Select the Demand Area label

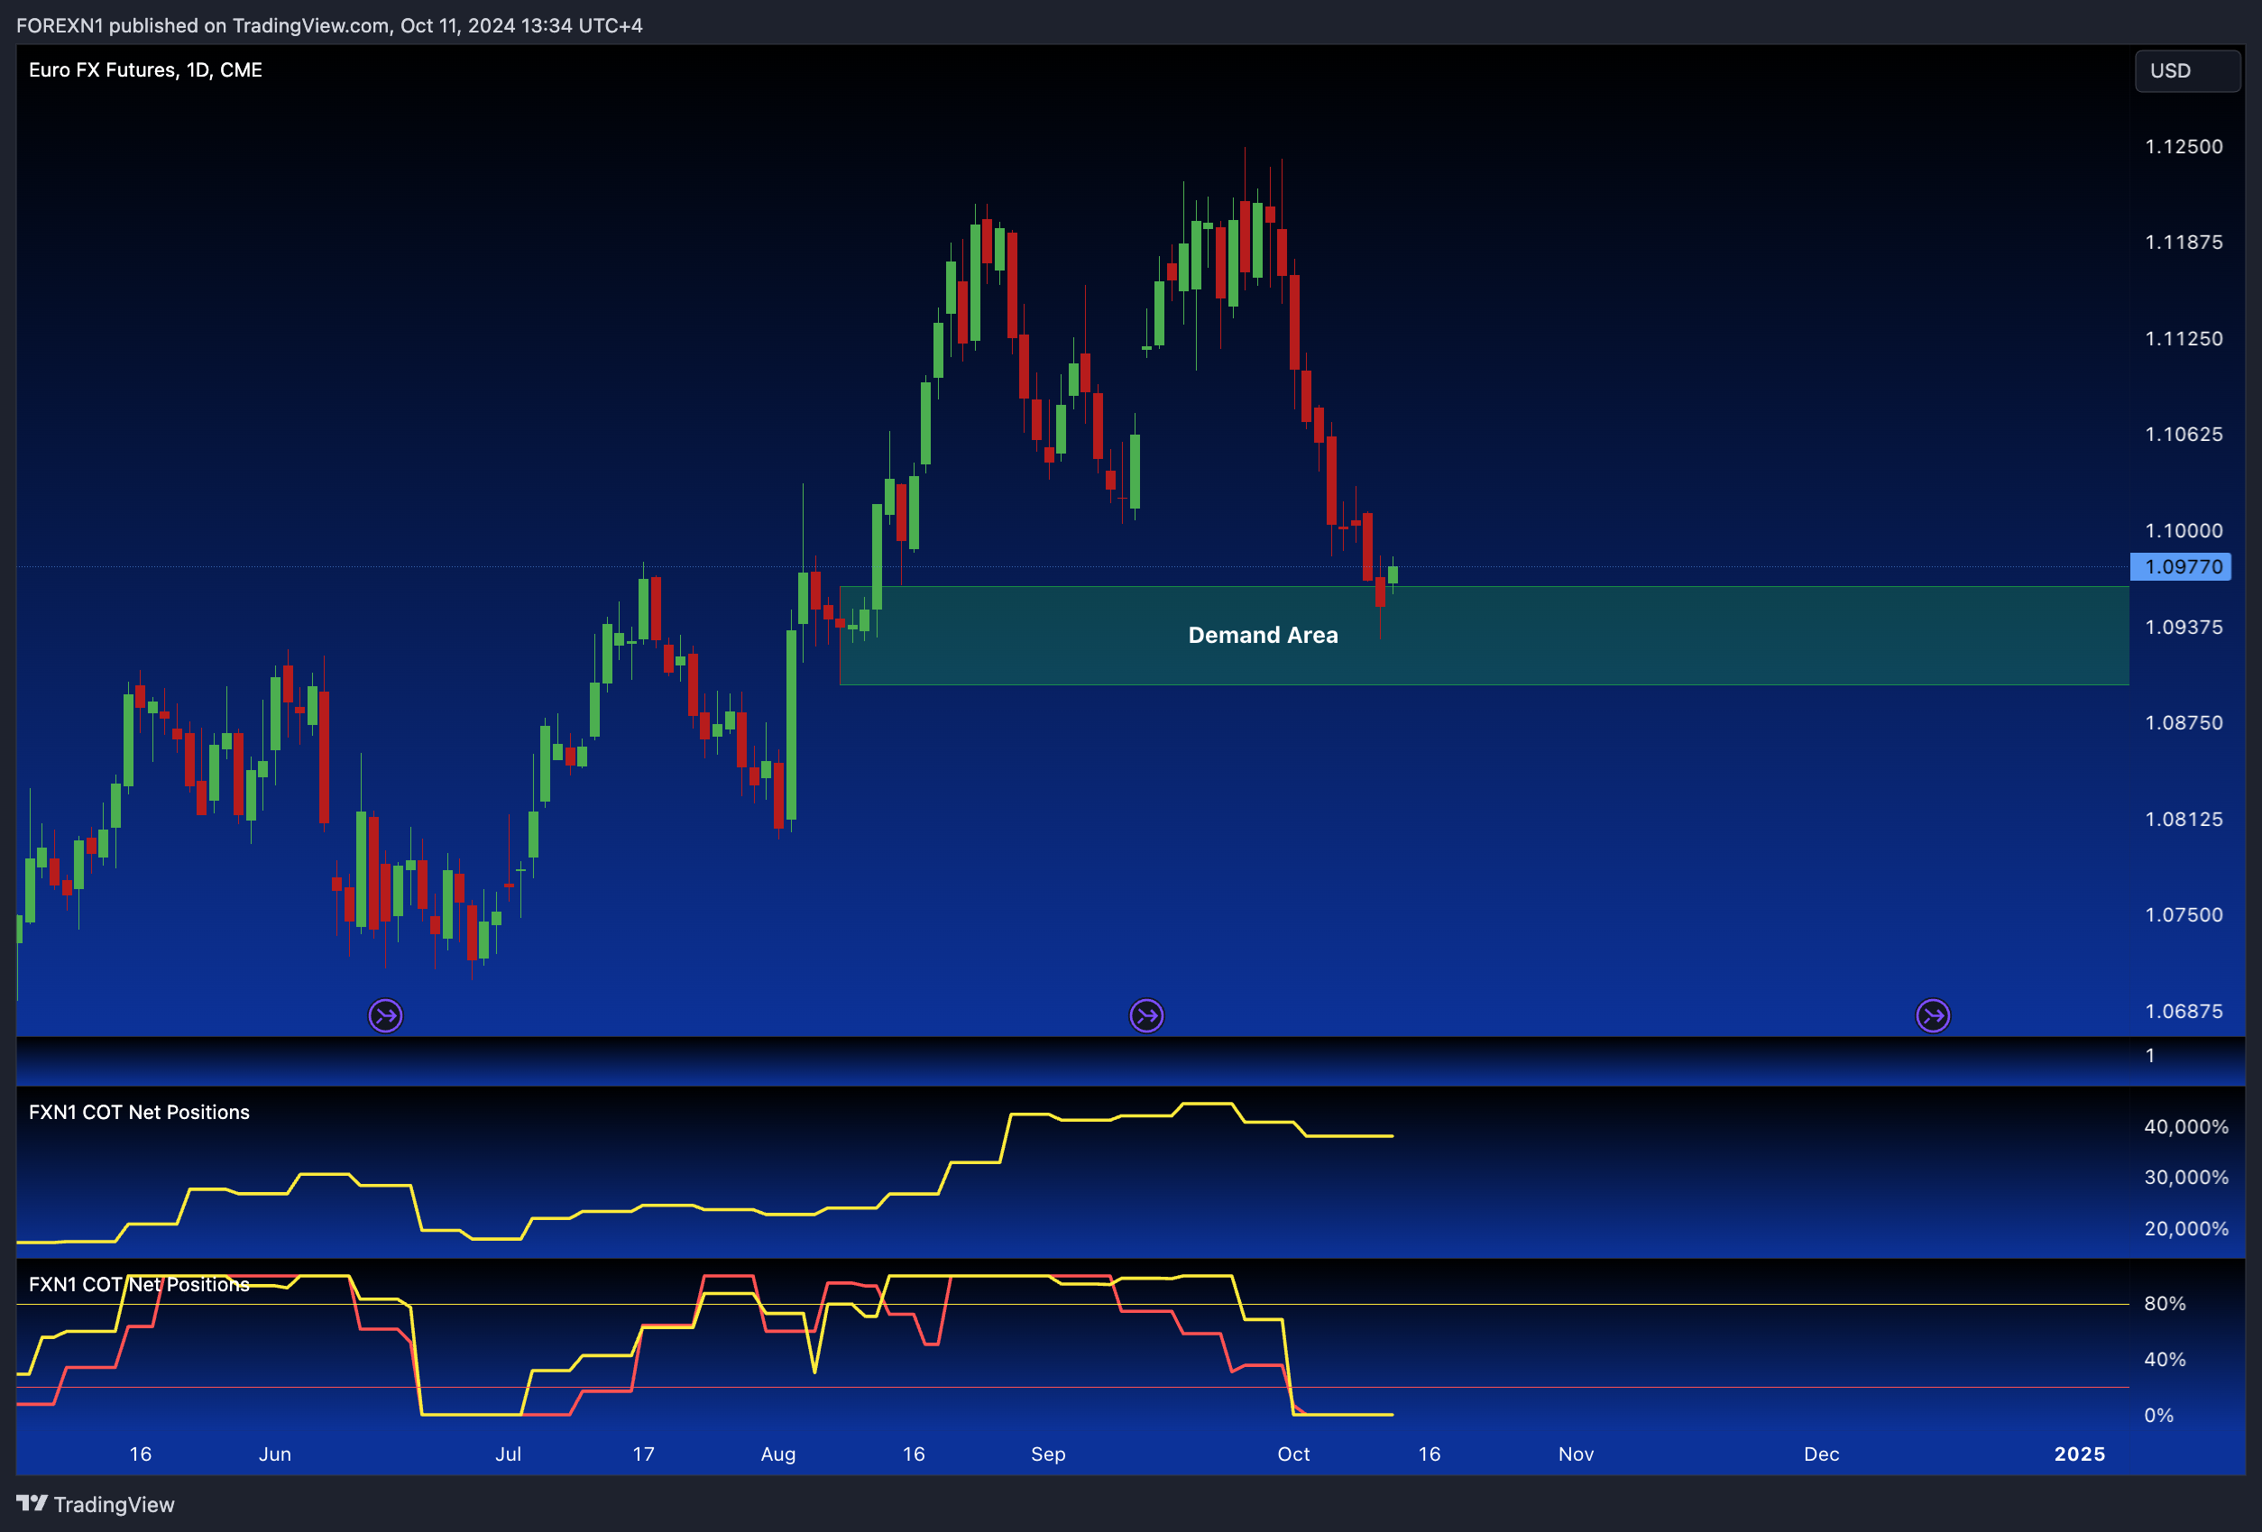point(1264,635)
